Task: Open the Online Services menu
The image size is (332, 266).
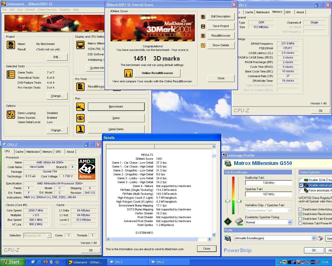Action: (47, 10)
